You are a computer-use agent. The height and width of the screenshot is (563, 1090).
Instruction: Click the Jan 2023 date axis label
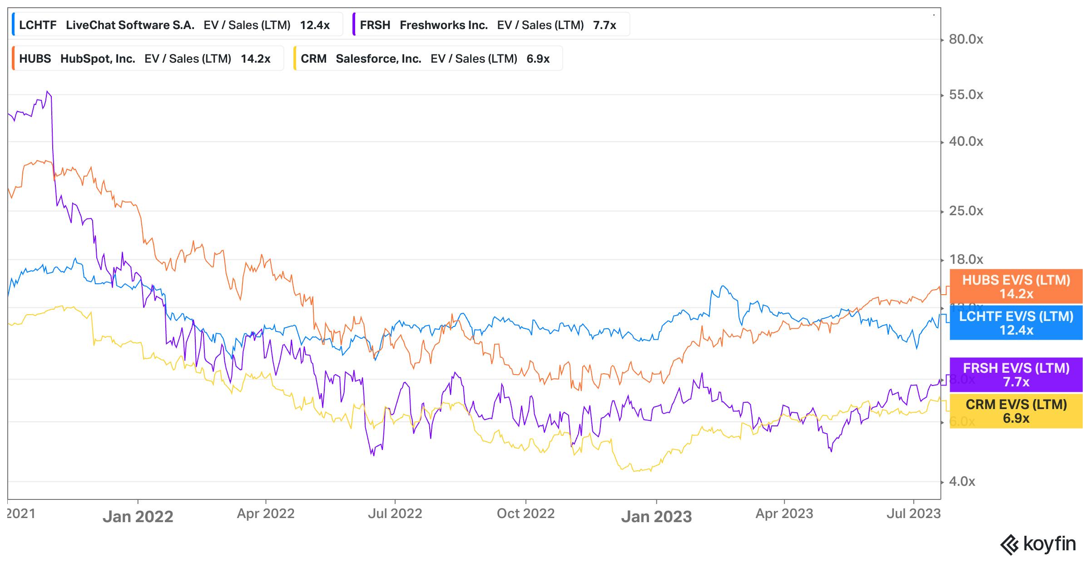656,517
